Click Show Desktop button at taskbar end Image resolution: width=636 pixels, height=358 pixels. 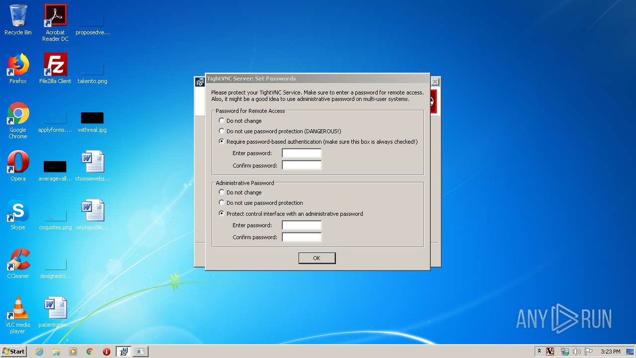631,352
